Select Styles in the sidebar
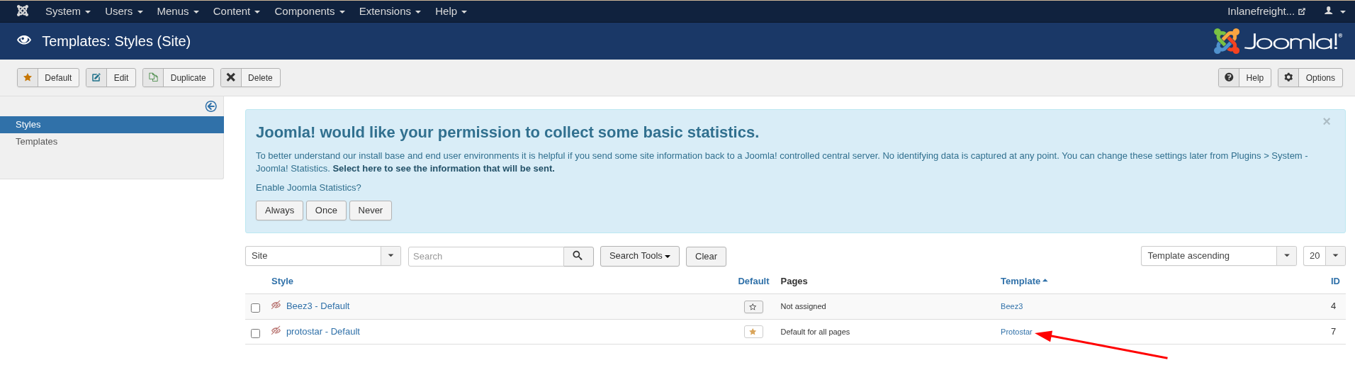This screenshot has width=1355, height=392. (112, 125)
